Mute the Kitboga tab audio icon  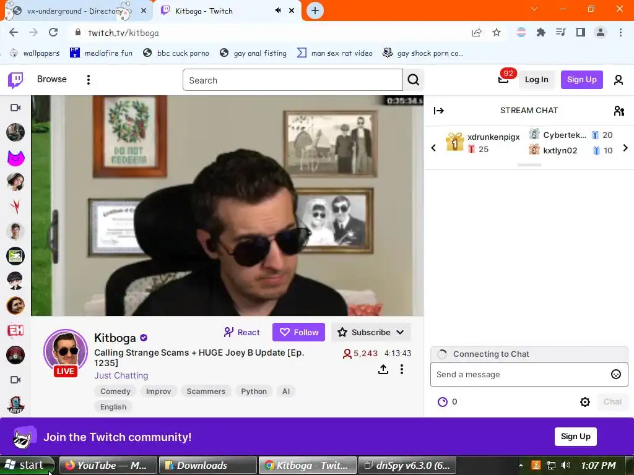coord(278,11)
